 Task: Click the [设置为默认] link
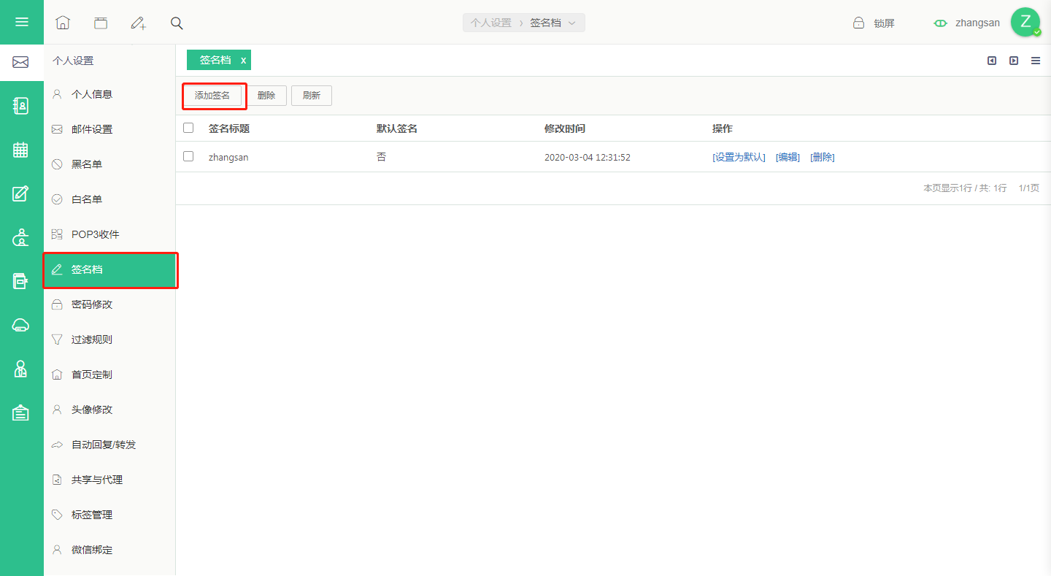pyautogui.click(x=739, y=157)
